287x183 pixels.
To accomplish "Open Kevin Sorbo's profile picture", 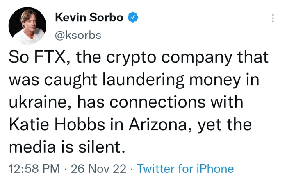I will [27, 26].
